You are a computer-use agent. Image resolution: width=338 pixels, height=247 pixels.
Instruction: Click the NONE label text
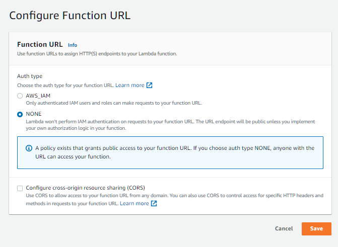click(x=34, y=114)
